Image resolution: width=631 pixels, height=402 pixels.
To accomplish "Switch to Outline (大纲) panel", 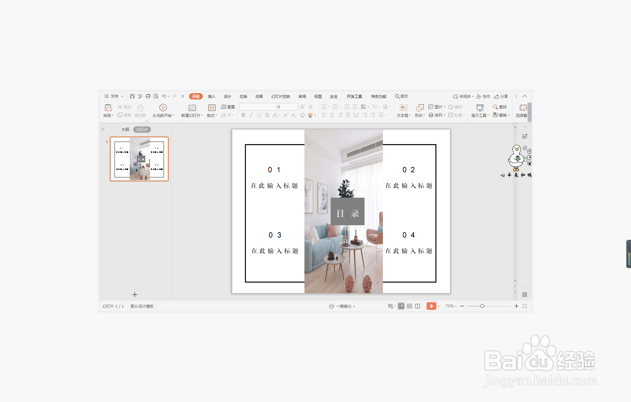I will tap(125, 129).
